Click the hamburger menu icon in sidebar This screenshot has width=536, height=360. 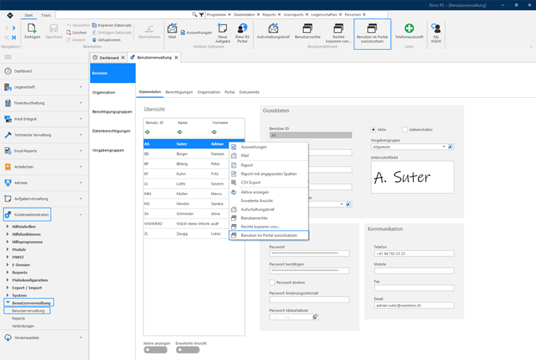pos(8,57)
